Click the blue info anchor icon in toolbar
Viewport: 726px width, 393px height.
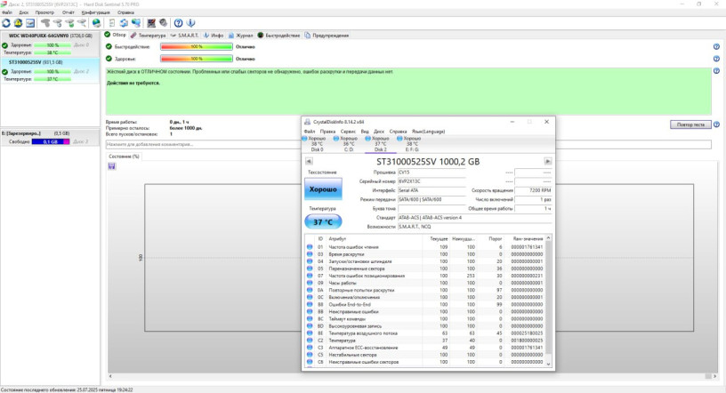point(190,23)
